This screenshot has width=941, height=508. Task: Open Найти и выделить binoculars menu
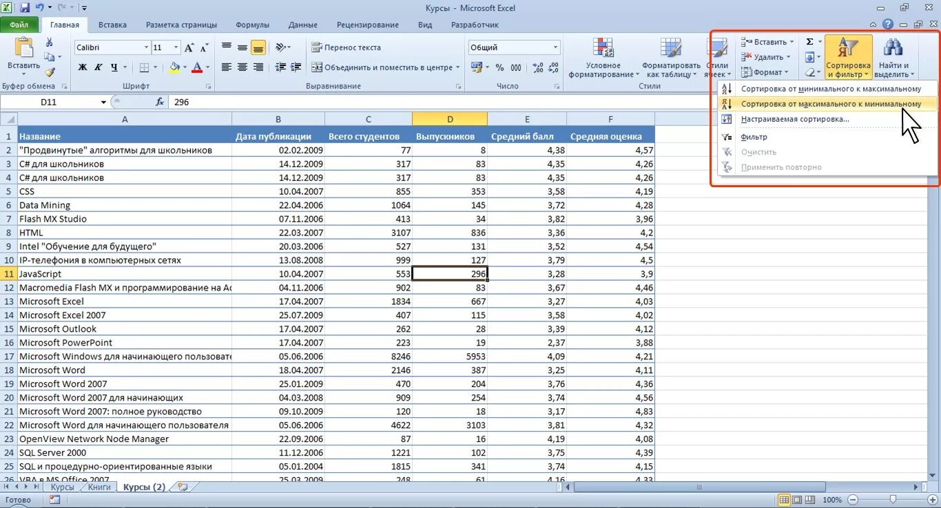[893, 58]
